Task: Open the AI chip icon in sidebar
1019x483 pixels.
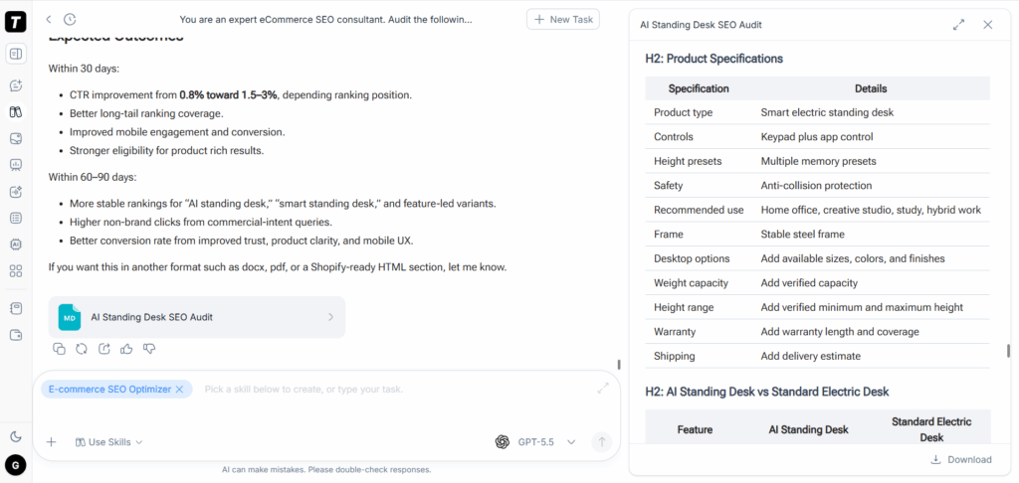Action: click(16, 244)
